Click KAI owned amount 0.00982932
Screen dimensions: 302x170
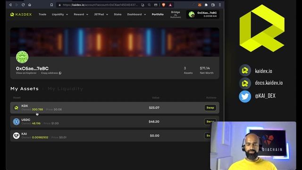click(x=40, y=137)
